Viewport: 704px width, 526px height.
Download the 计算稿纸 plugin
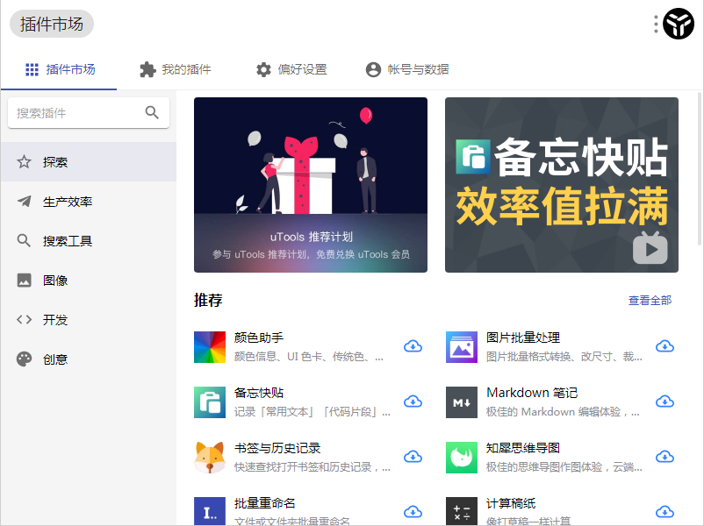pyautogui.click(x=664, y=512)
